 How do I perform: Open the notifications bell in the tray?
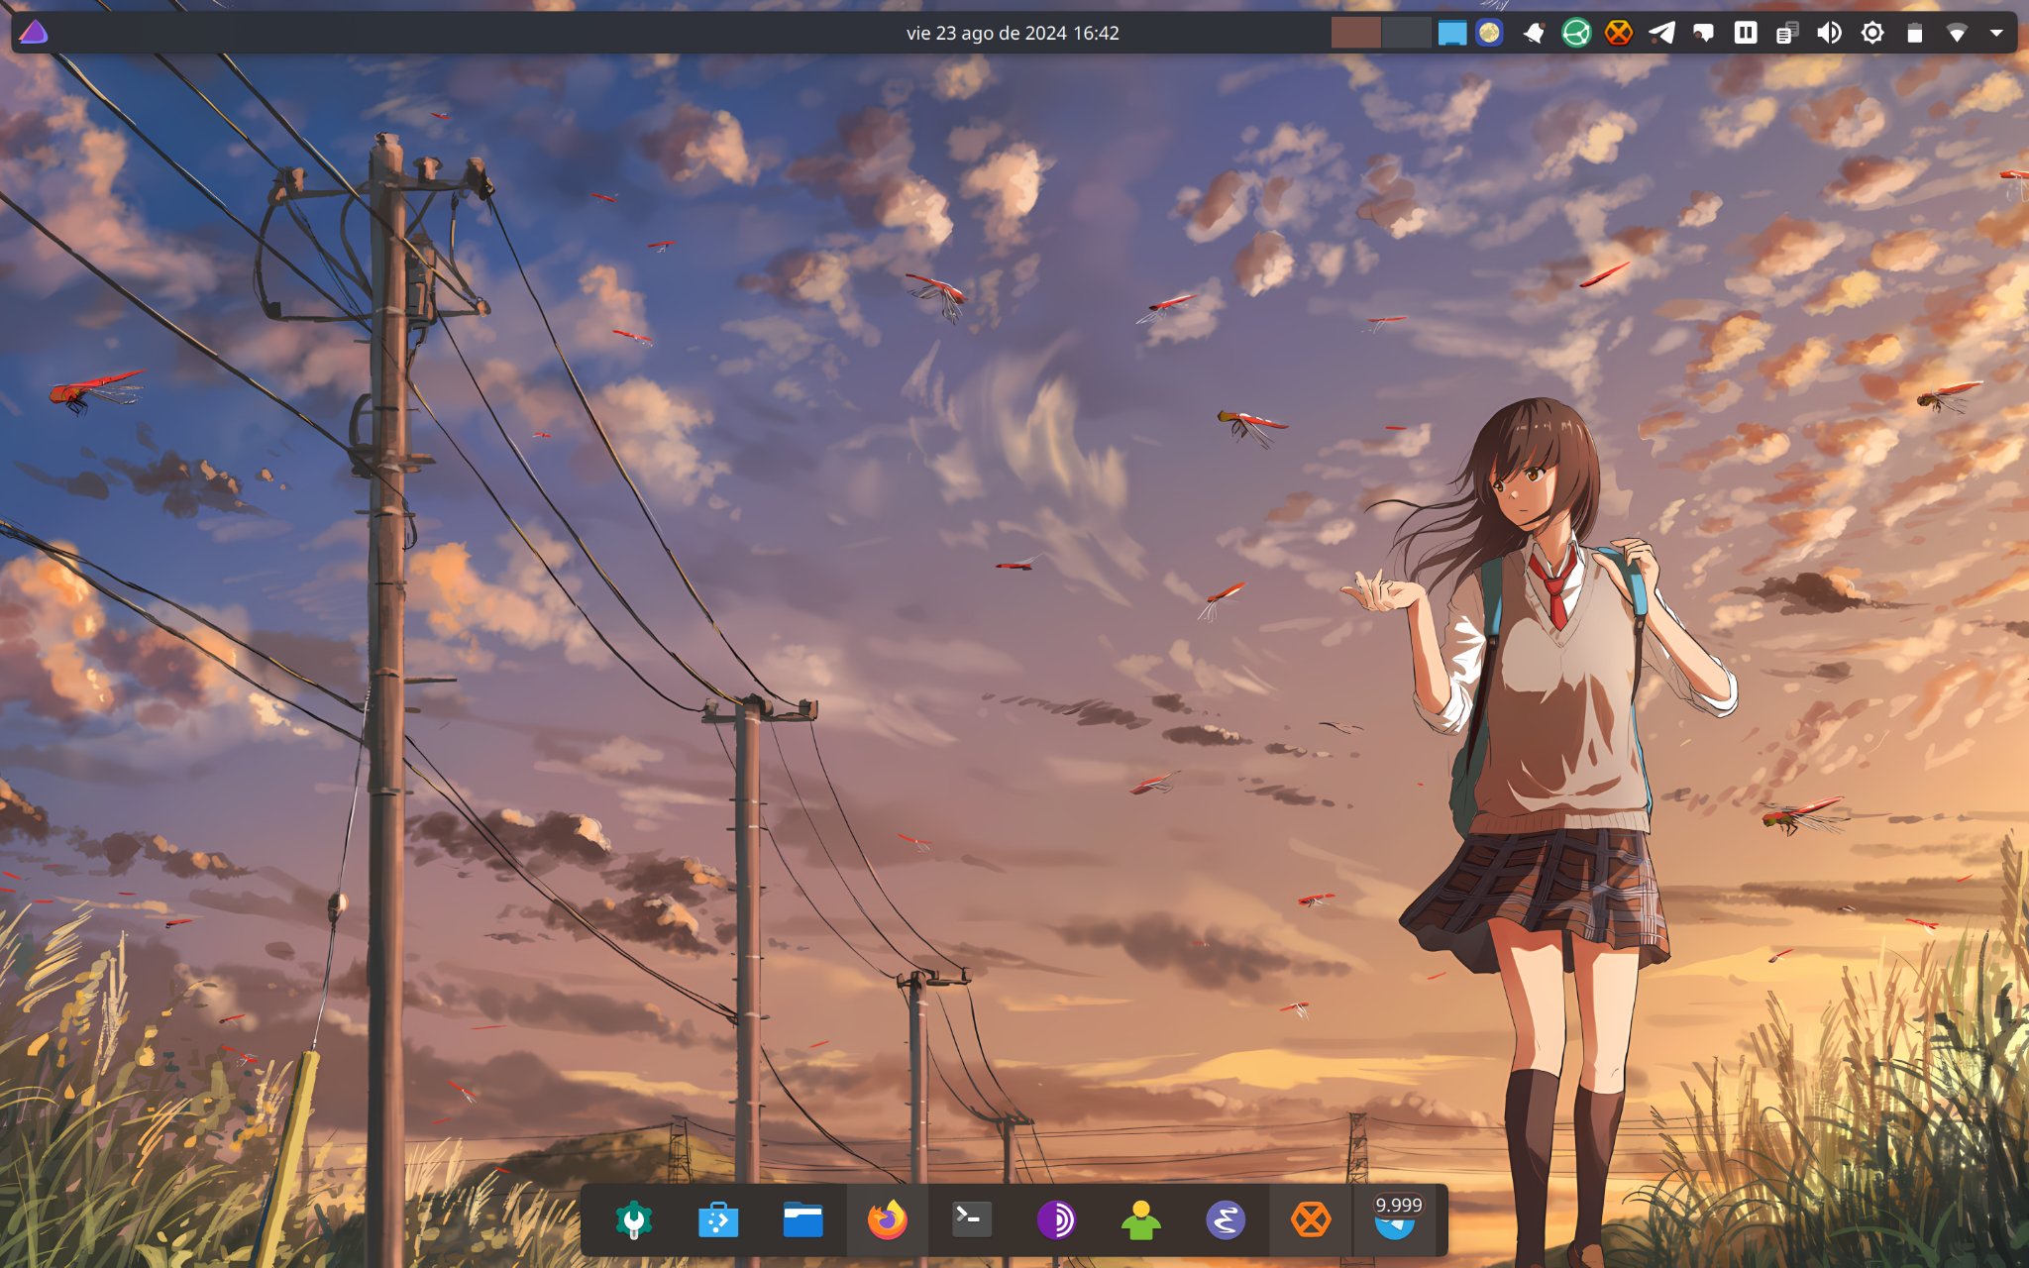[1534, 33]
